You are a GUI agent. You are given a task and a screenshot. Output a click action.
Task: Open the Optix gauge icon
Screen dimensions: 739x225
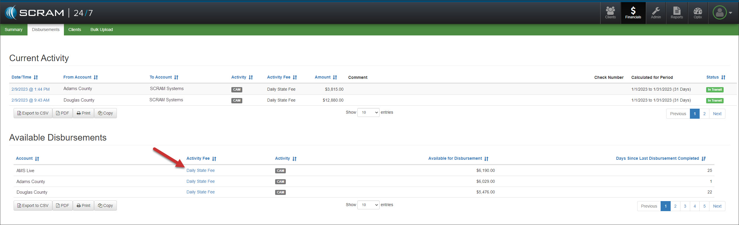(x=698, y=13)
